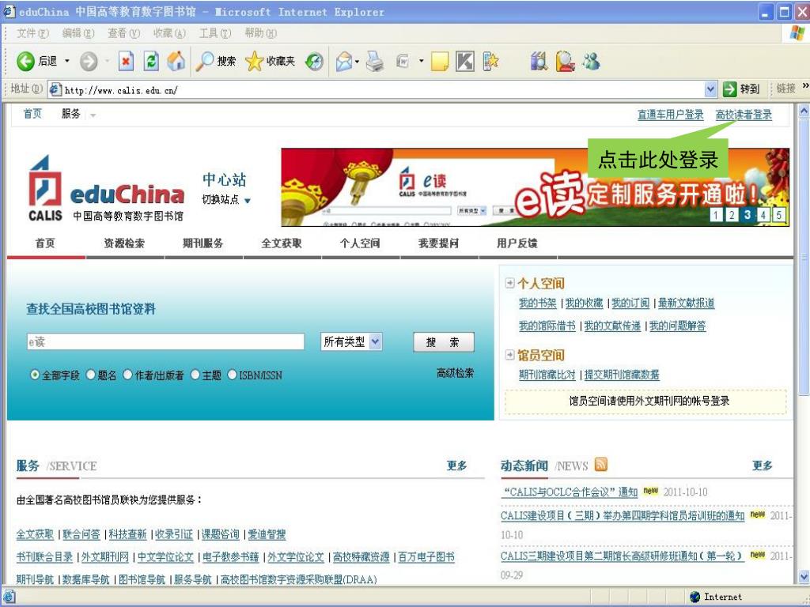This screenshot has width=810, height=607.
Task: Open the Back button history dropdown arrow
Action: (66, 61)
